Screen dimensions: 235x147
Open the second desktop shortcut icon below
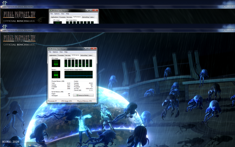(4, 26)
